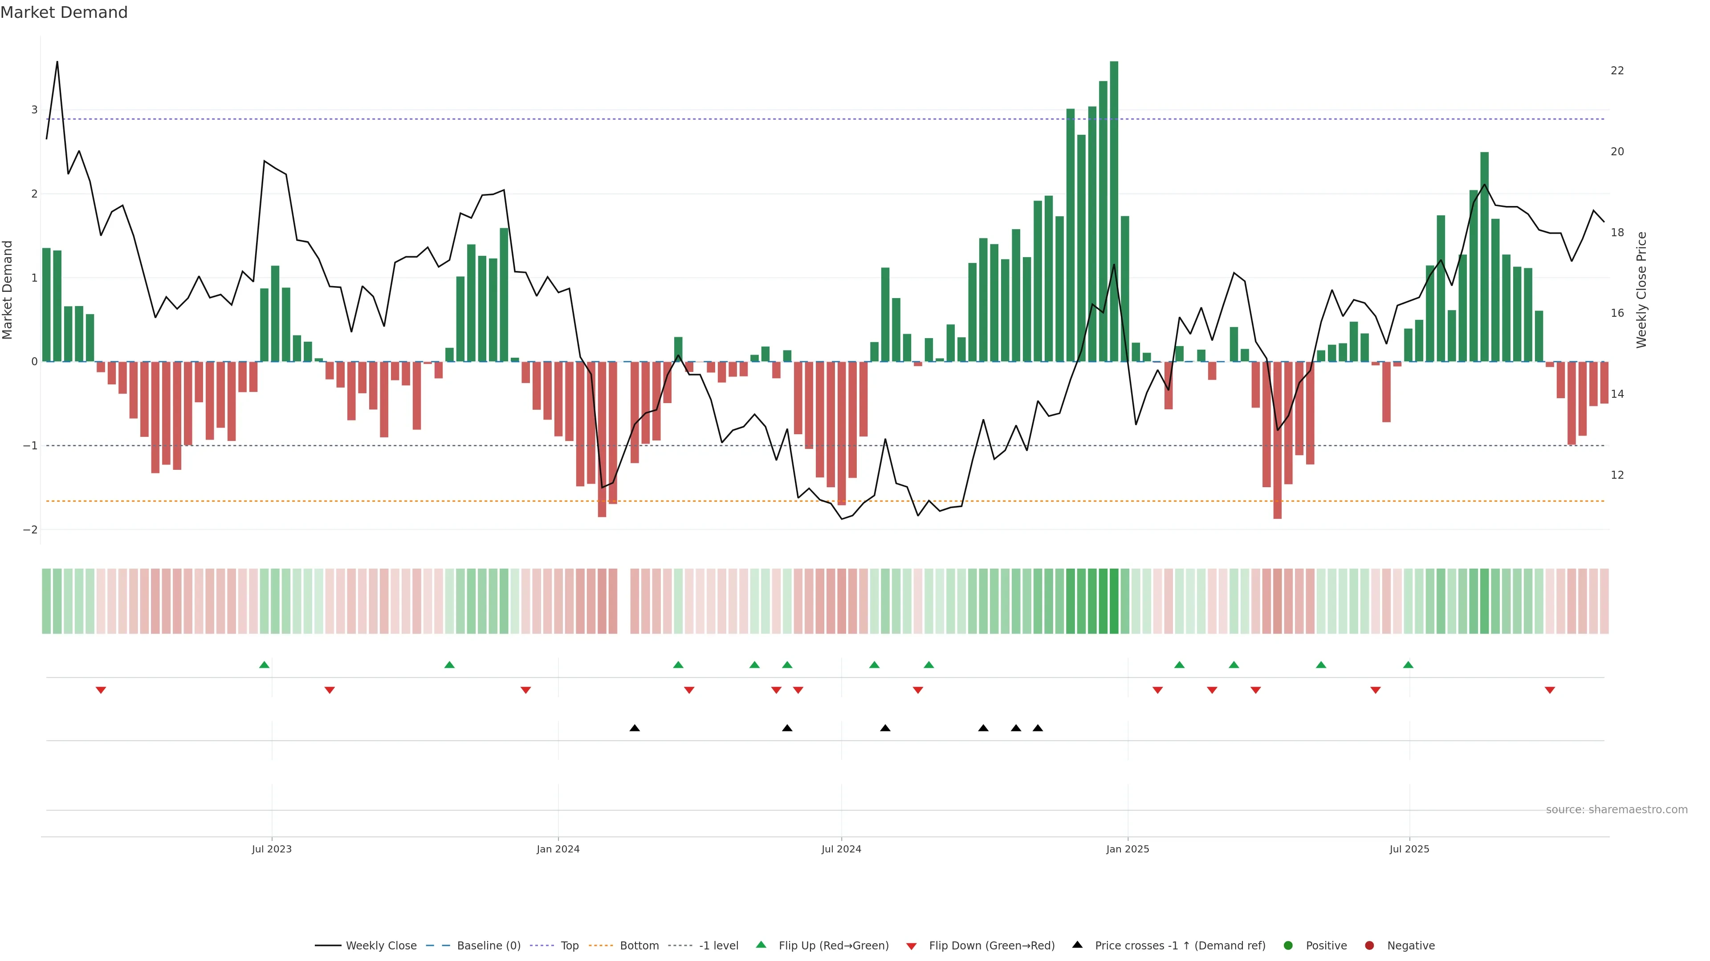
Task: Toggle the Flip Up green triangle legend icon
Action: click(761, 945)
